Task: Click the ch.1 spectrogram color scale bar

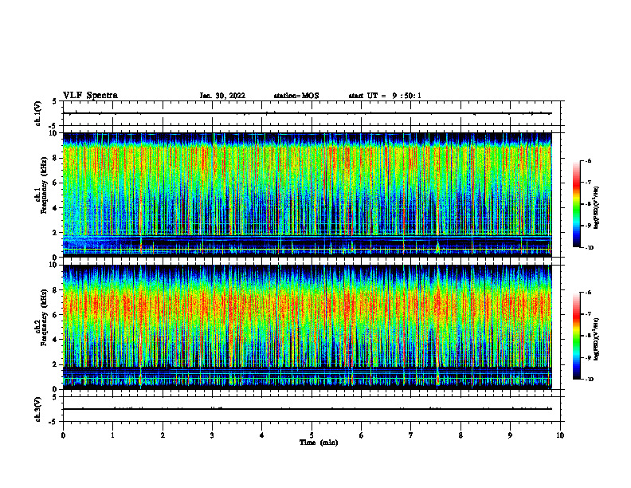Action: [x=576, y=204]
